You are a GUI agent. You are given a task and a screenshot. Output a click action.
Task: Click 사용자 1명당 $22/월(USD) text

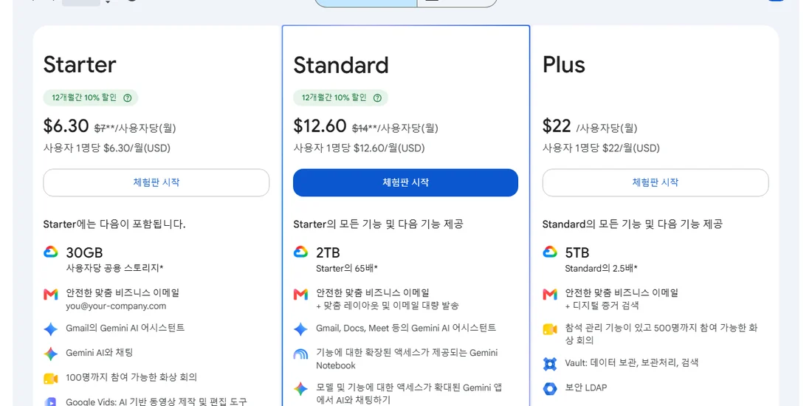pyautogui.click(x=601, y=148)
